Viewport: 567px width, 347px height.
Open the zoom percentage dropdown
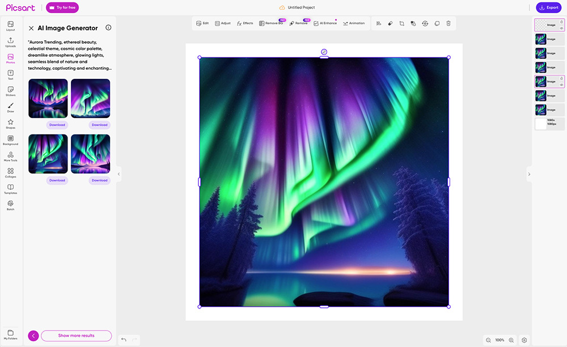(499, 340)
